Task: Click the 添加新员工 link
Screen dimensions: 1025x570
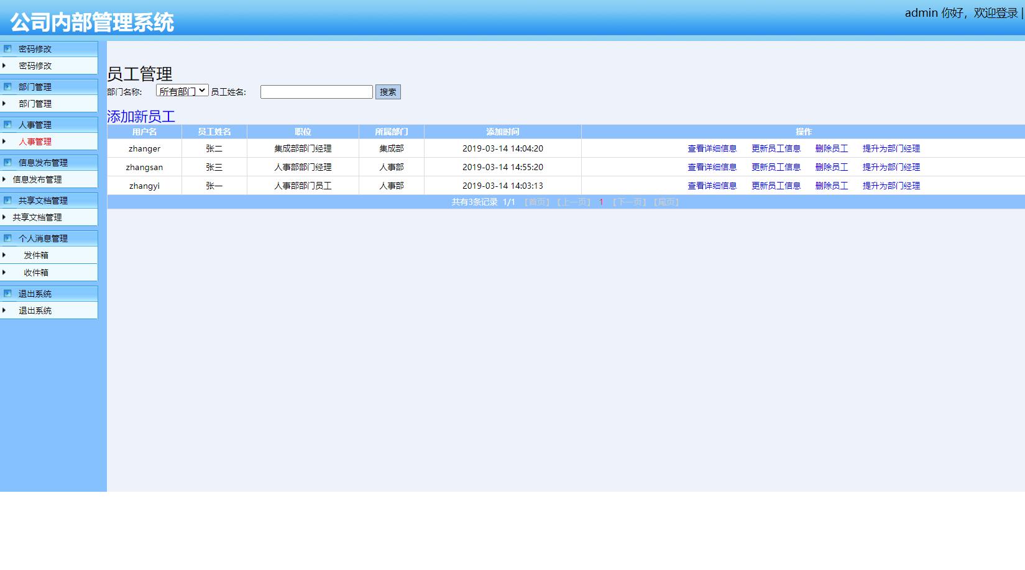Action: (x=141, y=116)
